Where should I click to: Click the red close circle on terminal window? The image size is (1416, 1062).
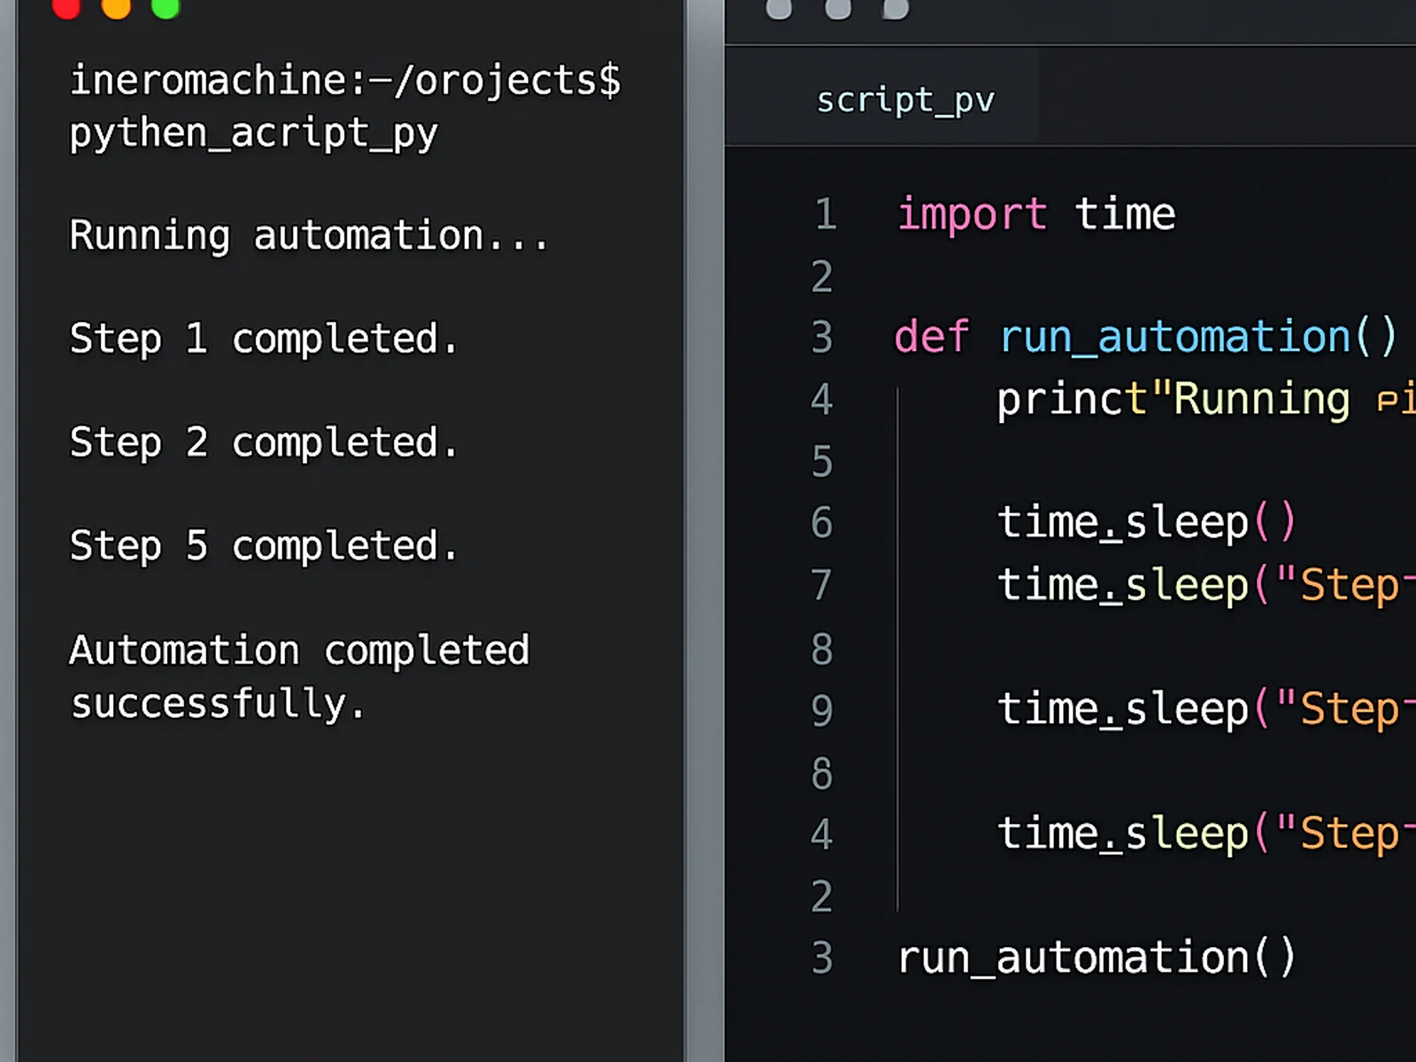click(66, 10)
